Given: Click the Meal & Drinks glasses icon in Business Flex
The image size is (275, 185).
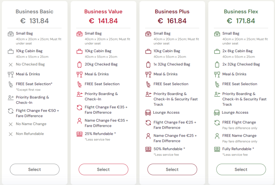Looking at the screenshot, I should tap(218, 74).
